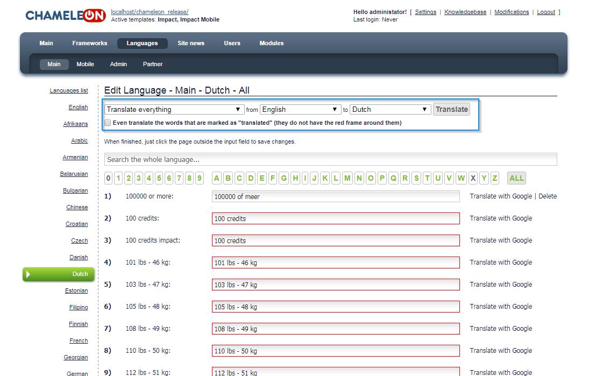This screenshot has width=589, height=376.
Task: Filter entries by digit 0
Action: 109,179
